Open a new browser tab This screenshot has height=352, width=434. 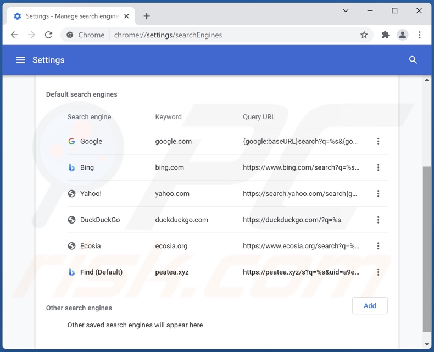coord(147,16)
